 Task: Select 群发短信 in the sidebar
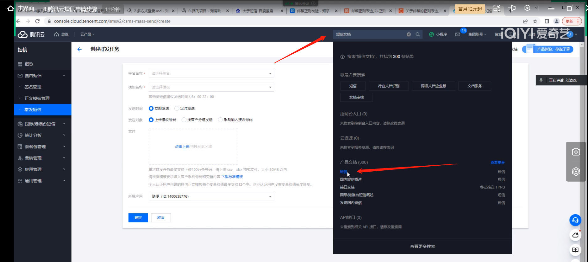43,110
